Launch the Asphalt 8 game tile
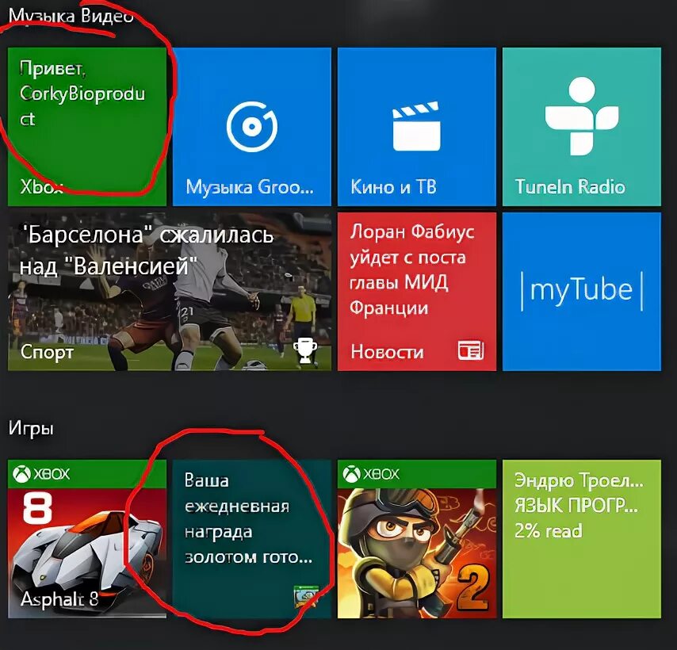Image resolution: width=677 pixels, height=650 pixels. 86,539
